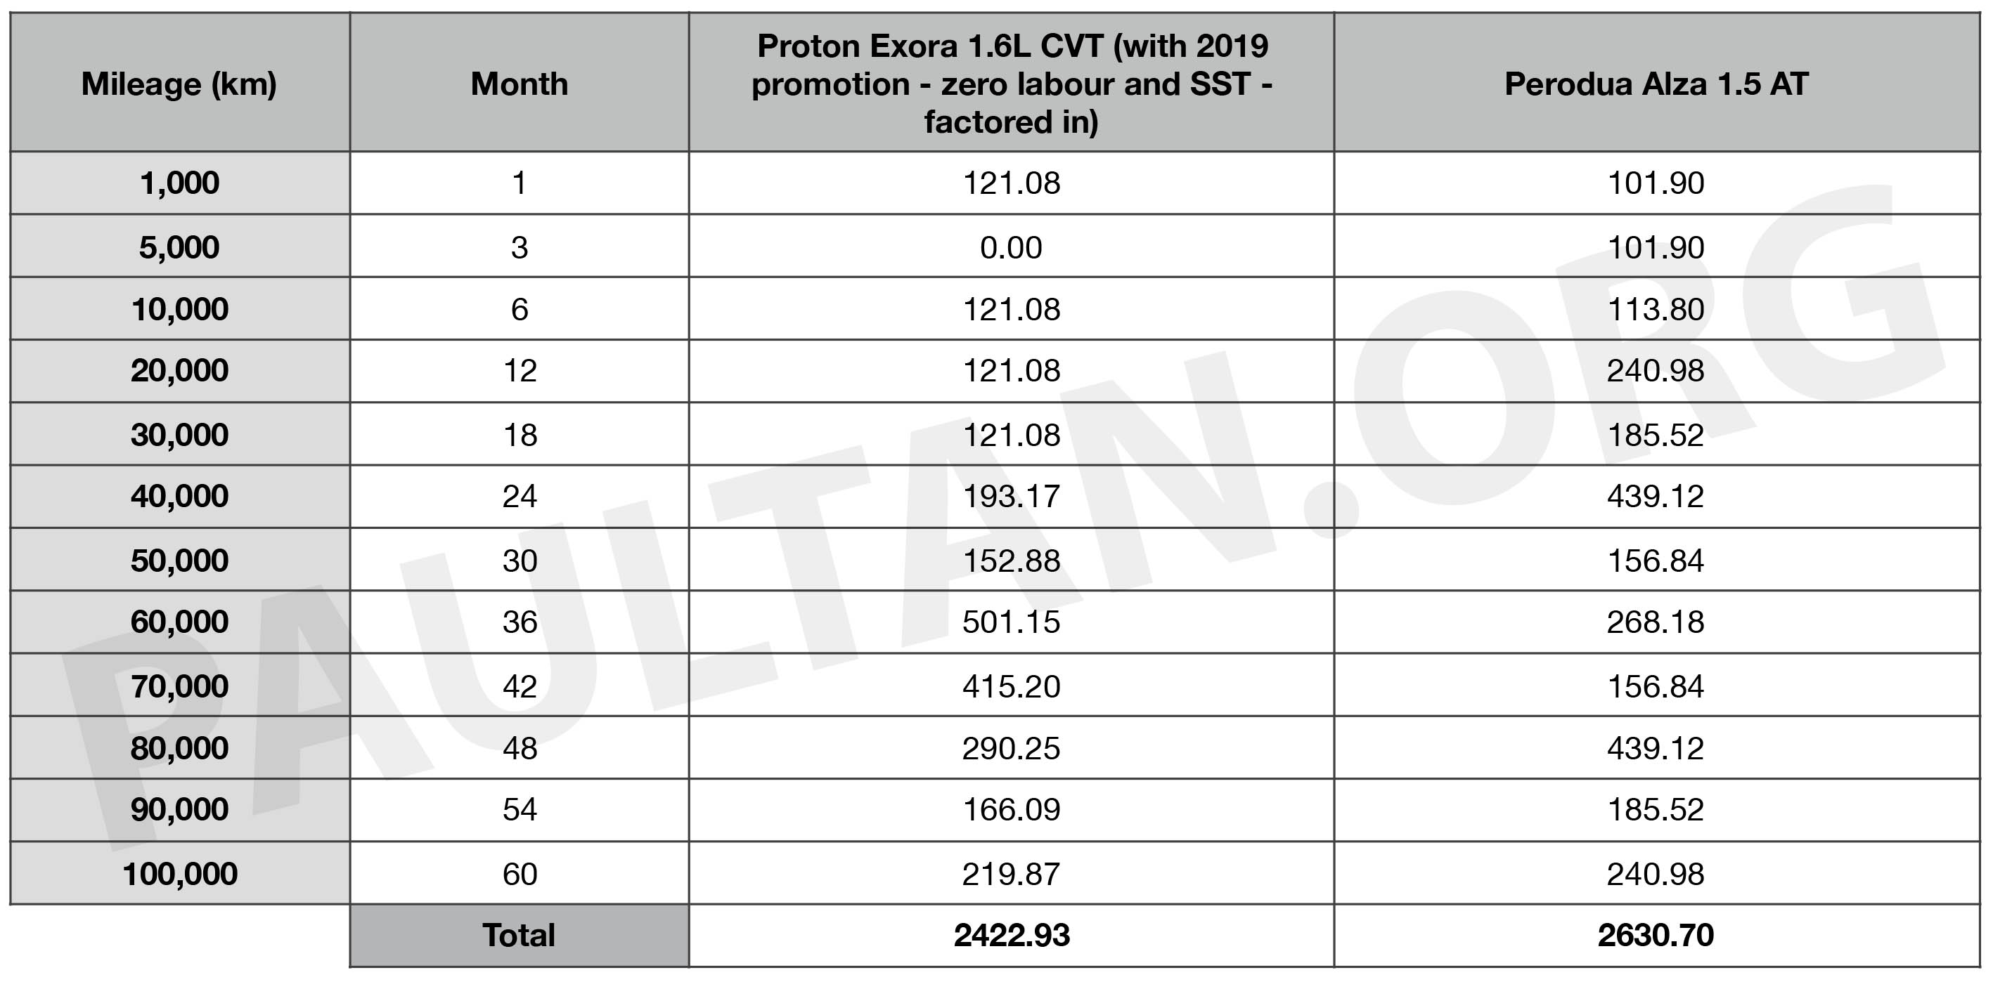This screenshot has height=982, width=1993.
Task: Click the 193.17 Exora value
Action: (1011, 497)
